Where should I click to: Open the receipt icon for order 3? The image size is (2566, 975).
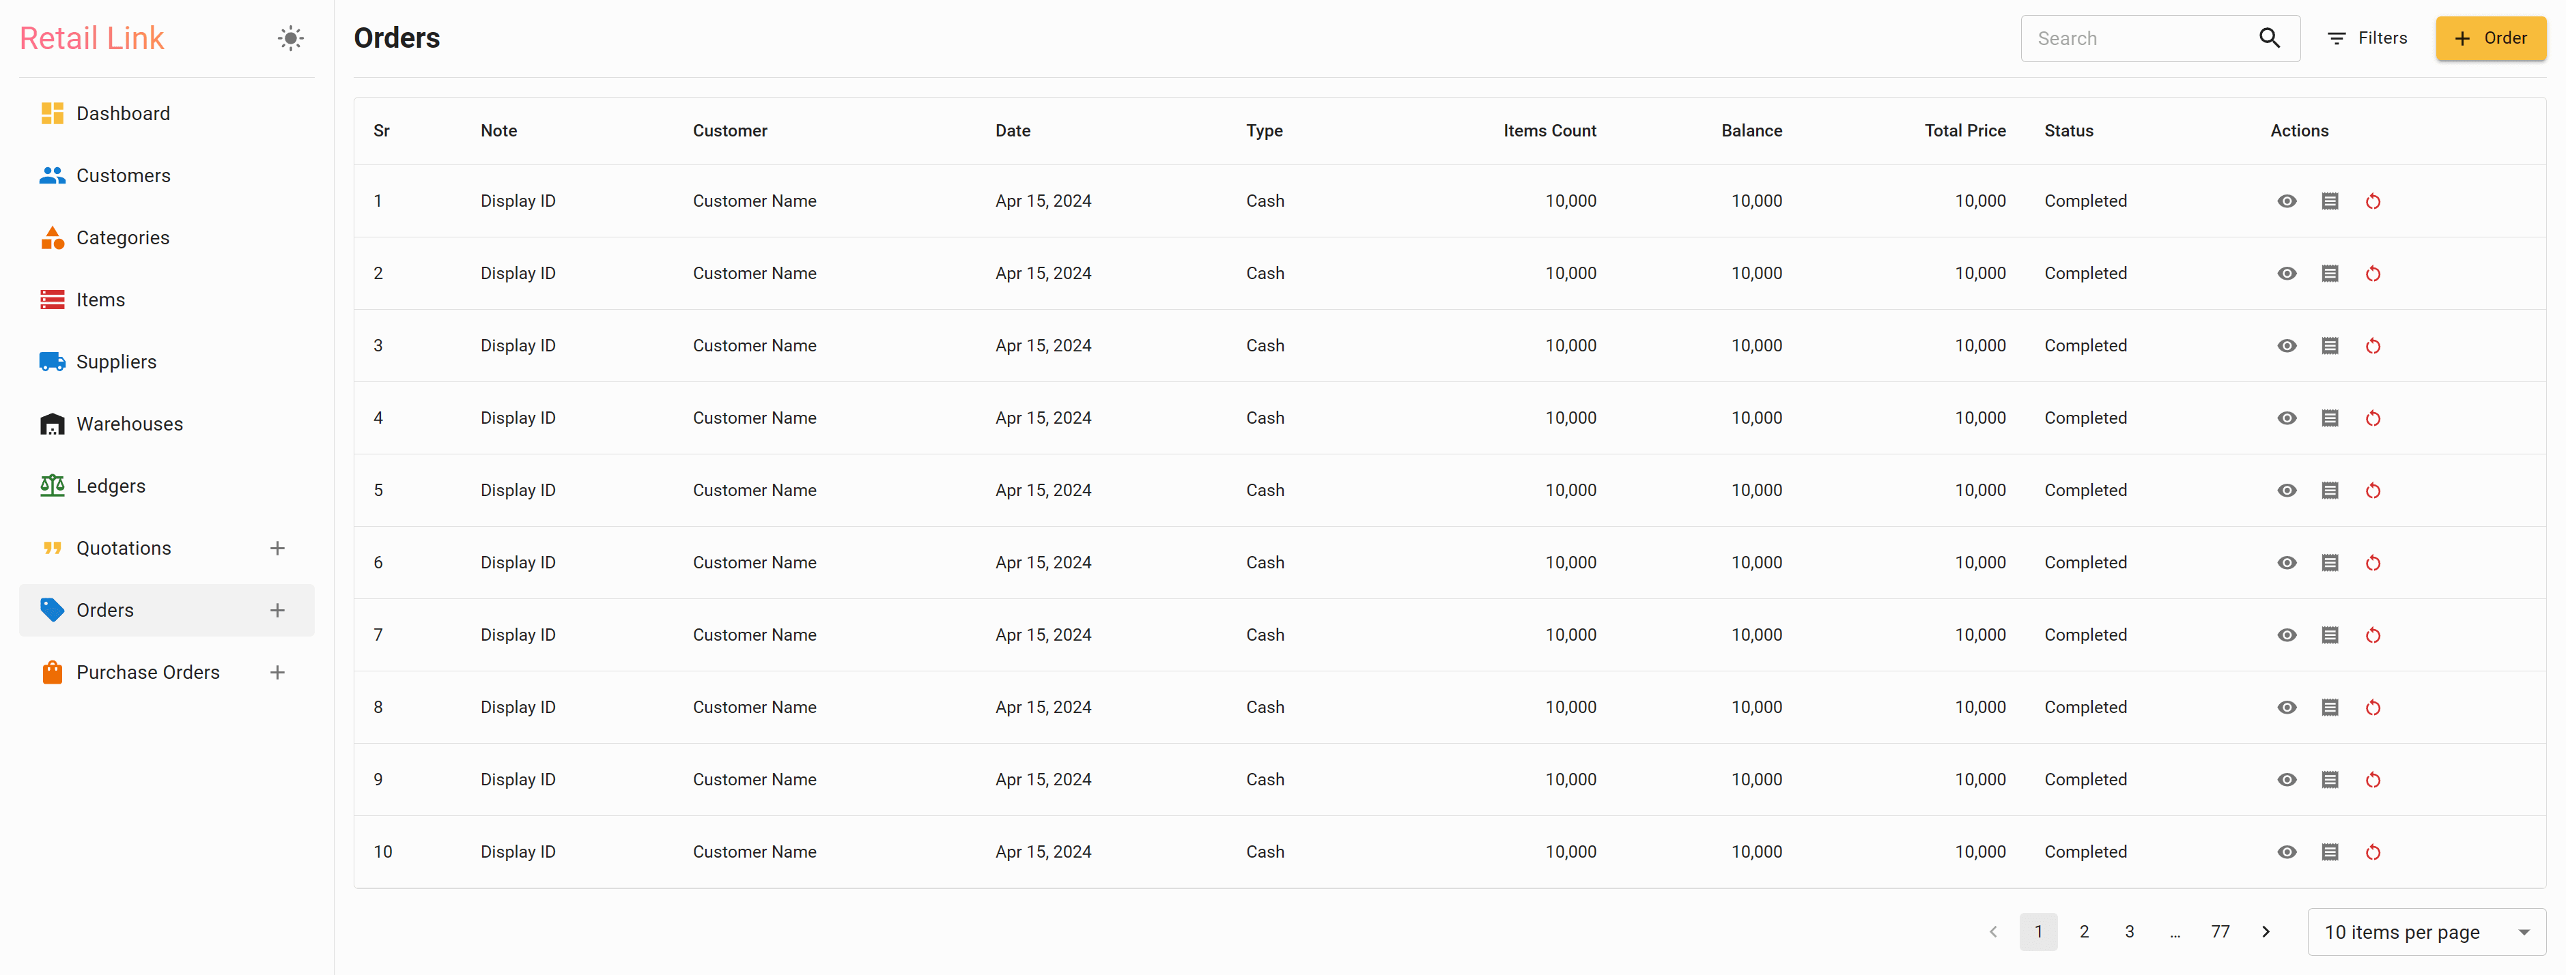point(2329,346)
